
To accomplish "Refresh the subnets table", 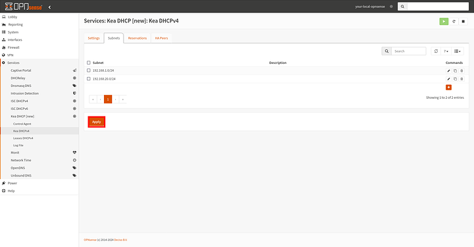I will click(x=436, y=51).
